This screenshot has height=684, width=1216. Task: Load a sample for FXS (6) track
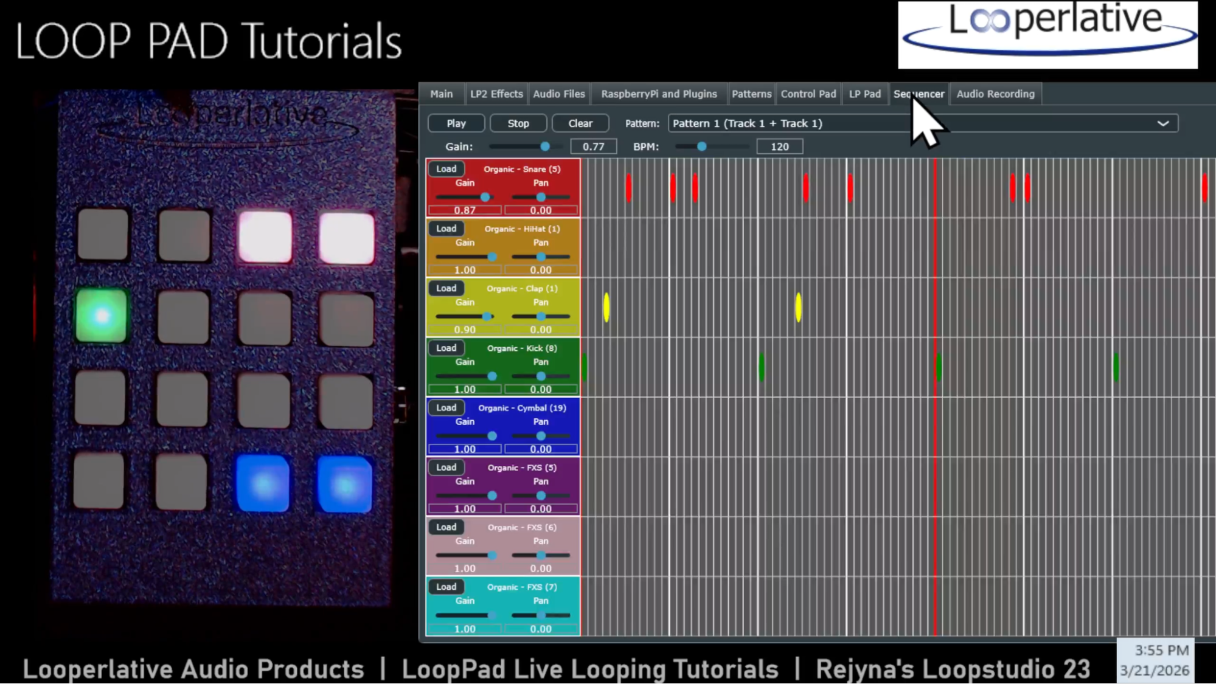point(446,527)
